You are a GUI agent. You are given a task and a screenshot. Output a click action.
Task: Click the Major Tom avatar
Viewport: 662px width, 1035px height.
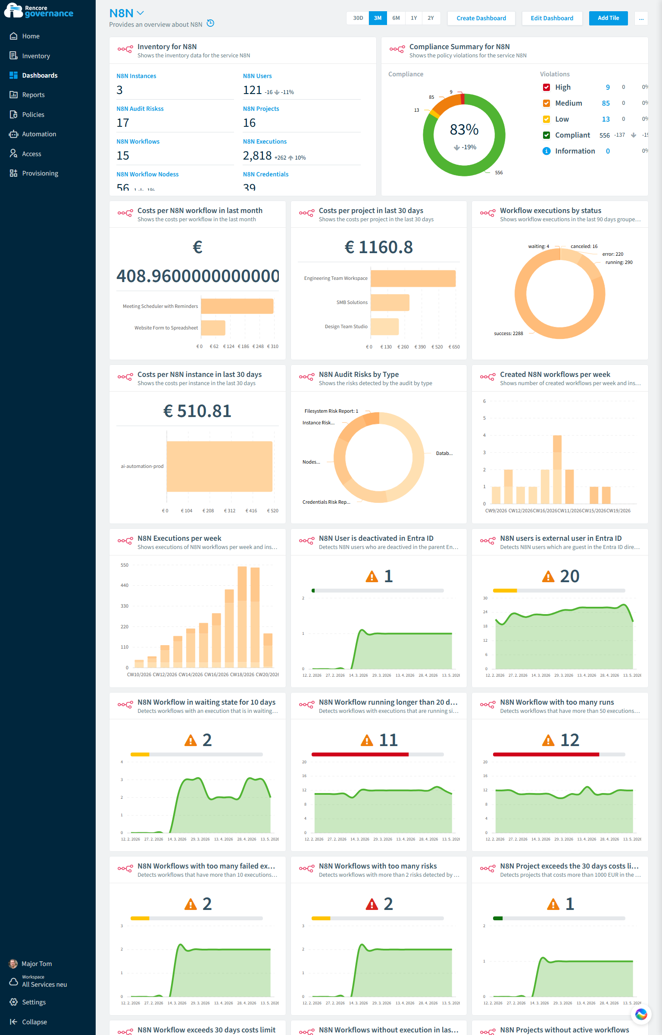tap(13, 963)
